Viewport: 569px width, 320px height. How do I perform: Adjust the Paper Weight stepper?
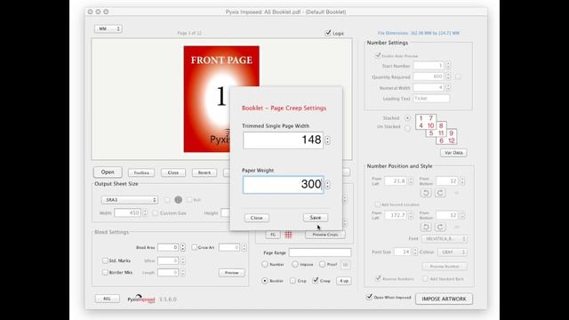tap(328, 184)
